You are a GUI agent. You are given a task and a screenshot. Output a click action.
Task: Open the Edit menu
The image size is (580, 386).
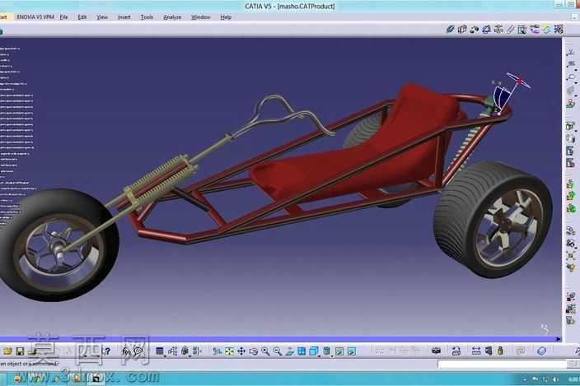point(82,17)
